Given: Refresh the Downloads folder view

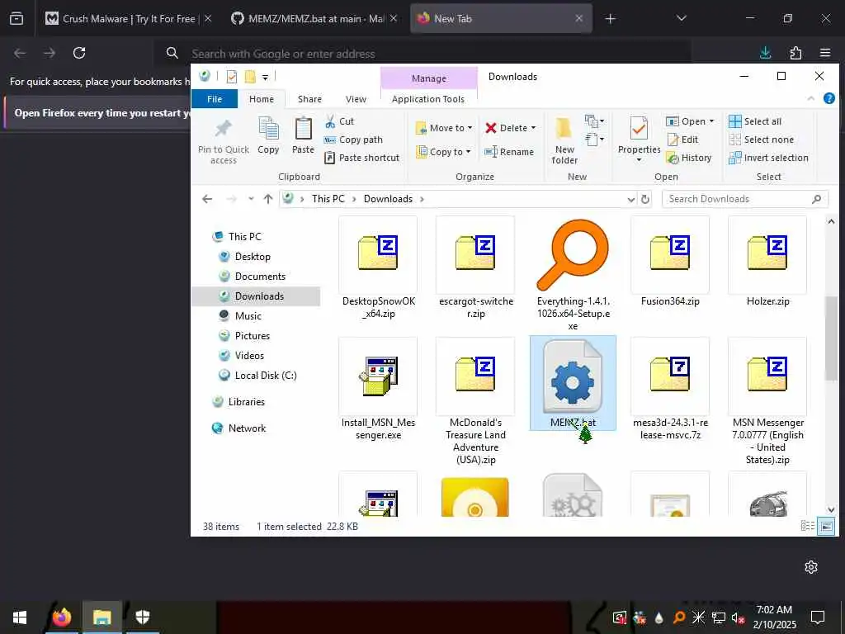Looking at the screenshot, I should coord(645,199).
